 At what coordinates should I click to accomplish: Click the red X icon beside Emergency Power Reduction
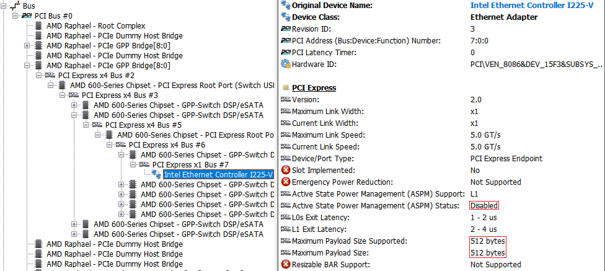pos(286,182)
